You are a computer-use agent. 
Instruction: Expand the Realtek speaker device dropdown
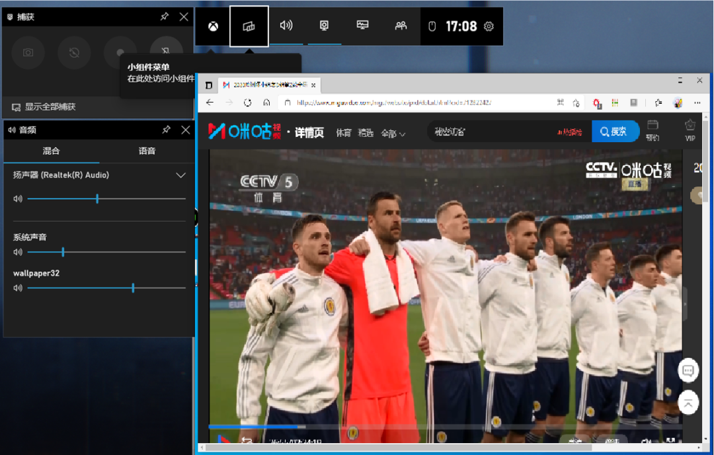(x=180, y=175)
